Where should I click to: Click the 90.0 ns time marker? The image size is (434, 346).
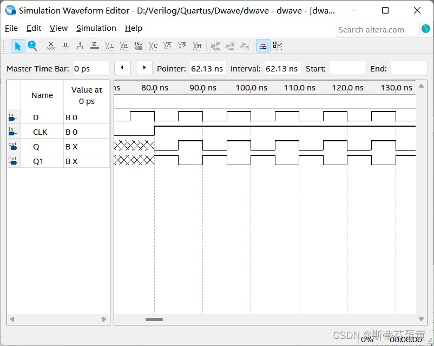coord(202,88)
